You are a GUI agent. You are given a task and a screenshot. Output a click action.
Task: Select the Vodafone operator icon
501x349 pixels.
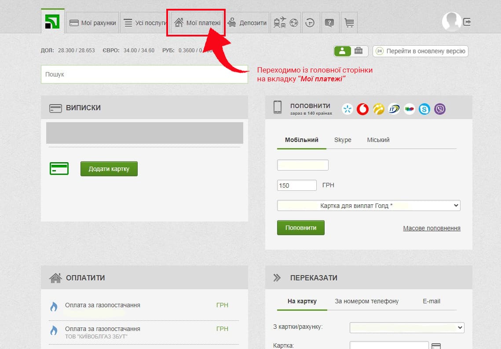[362, 109]
